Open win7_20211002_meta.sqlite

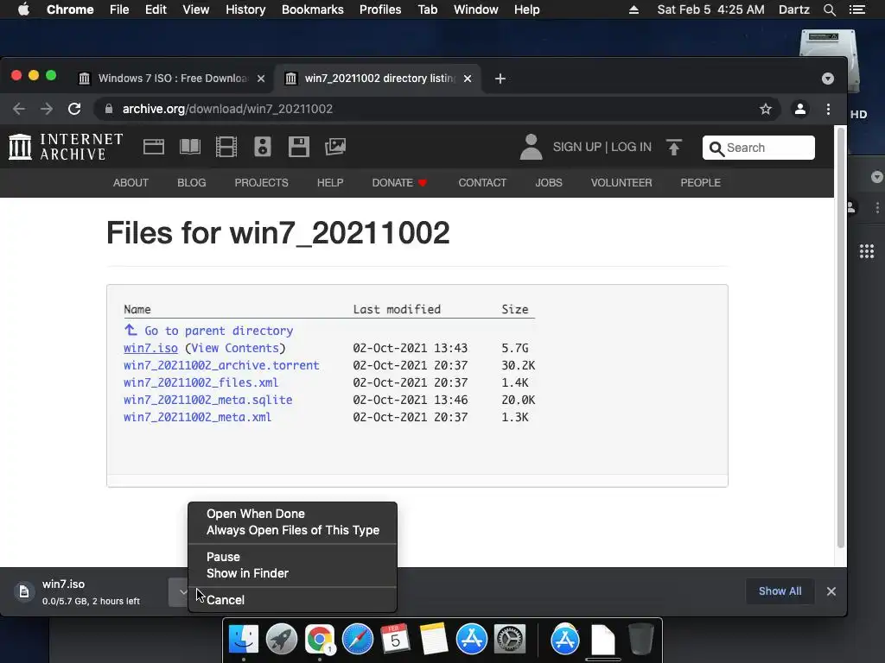tap(207, 400)
